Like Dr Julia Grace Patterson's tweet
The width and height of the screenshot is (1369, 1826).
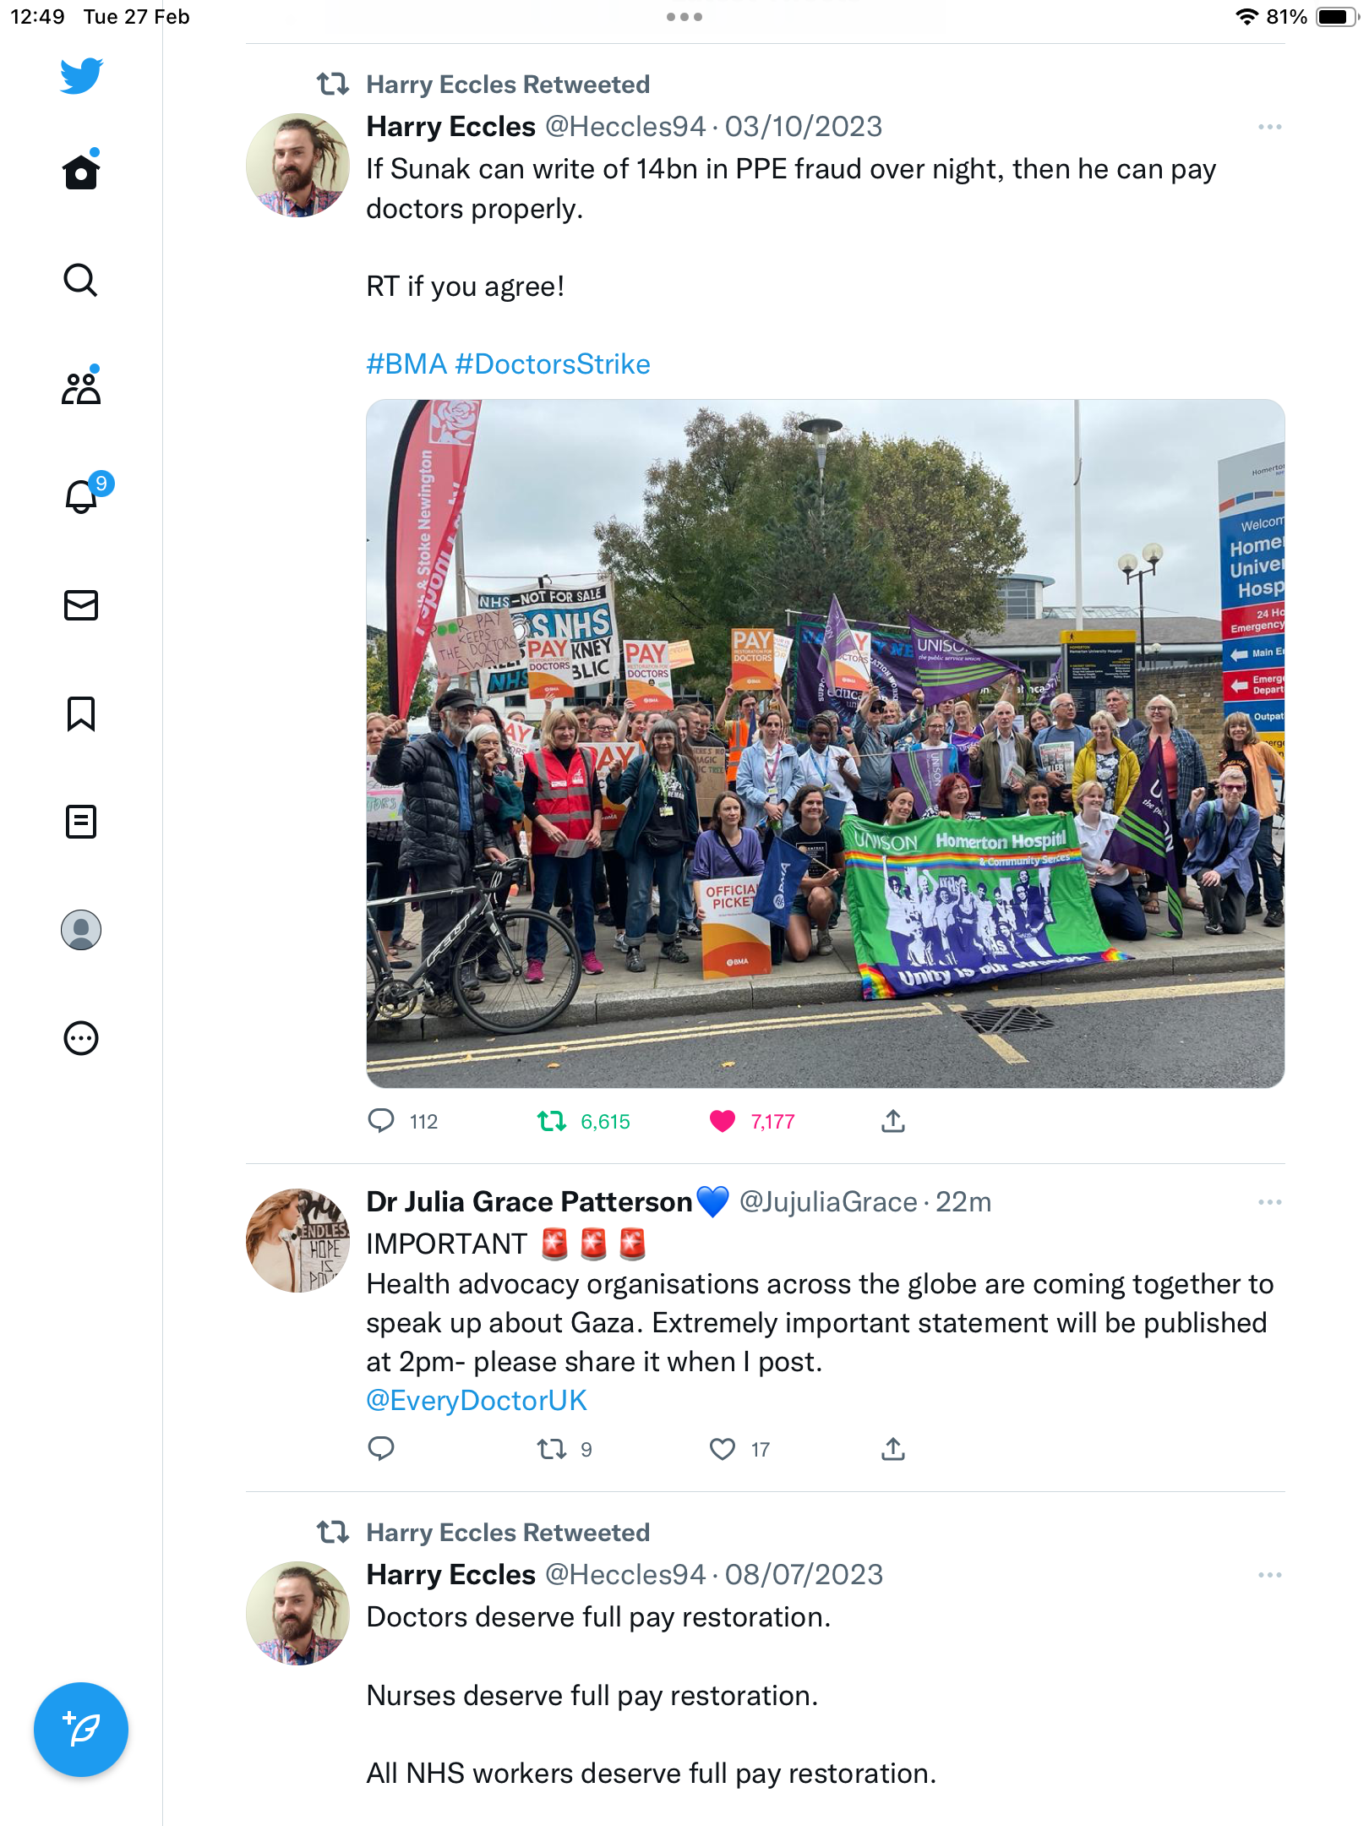723,1450
